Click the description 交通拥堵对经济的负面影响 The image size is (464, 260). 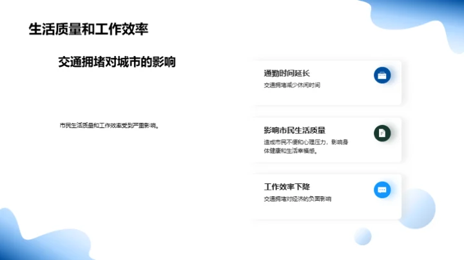tap(297, 199)
